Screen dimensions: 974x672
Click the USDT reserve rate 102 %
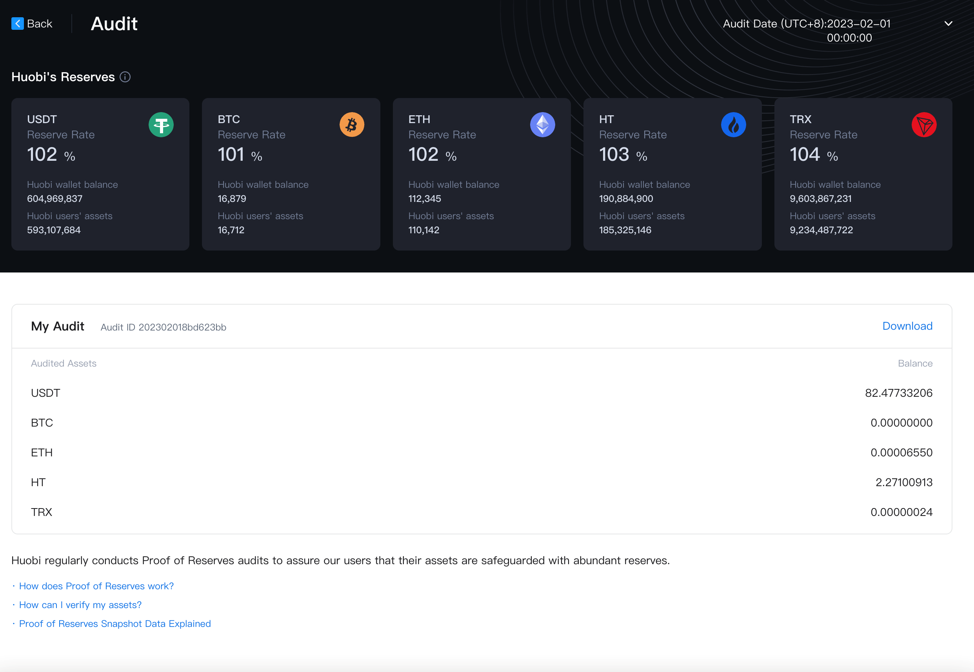click(51, 154)
